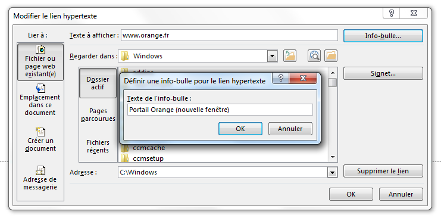Select Créer un document option

point(40,139)
